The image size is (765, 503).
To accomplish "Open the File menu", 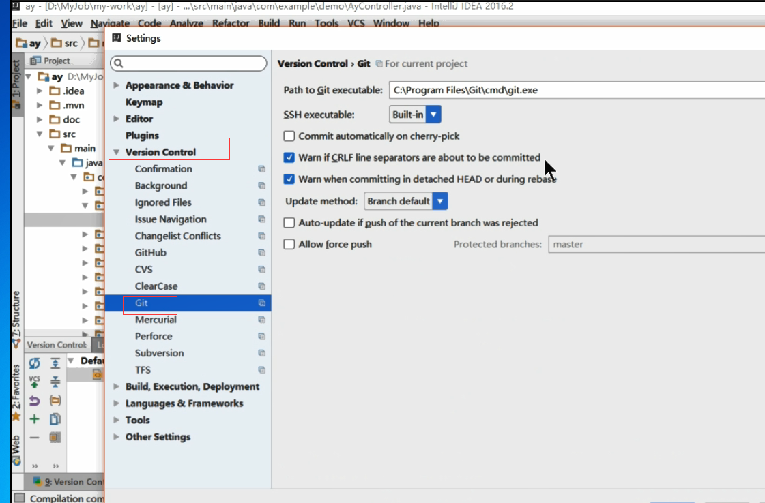I will click(x=20, y=23).
